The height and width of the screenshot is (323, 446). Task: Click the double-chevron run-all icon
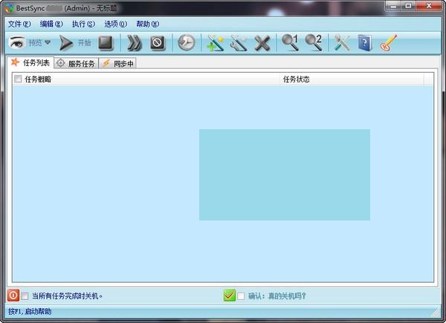pos(134,43)
